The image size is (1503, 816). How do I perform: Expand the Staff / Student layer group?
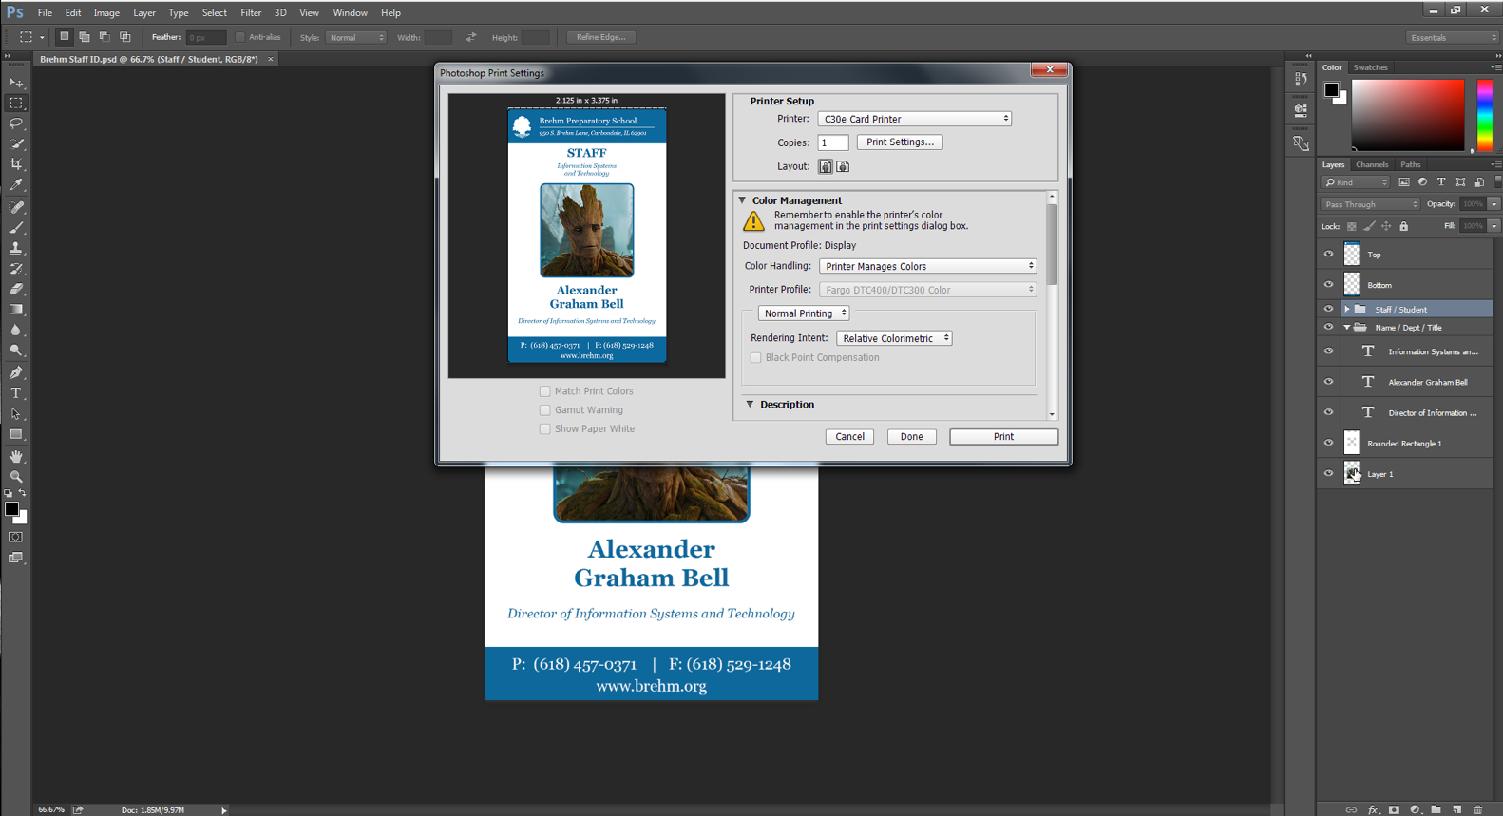[x=1346, y=310]
